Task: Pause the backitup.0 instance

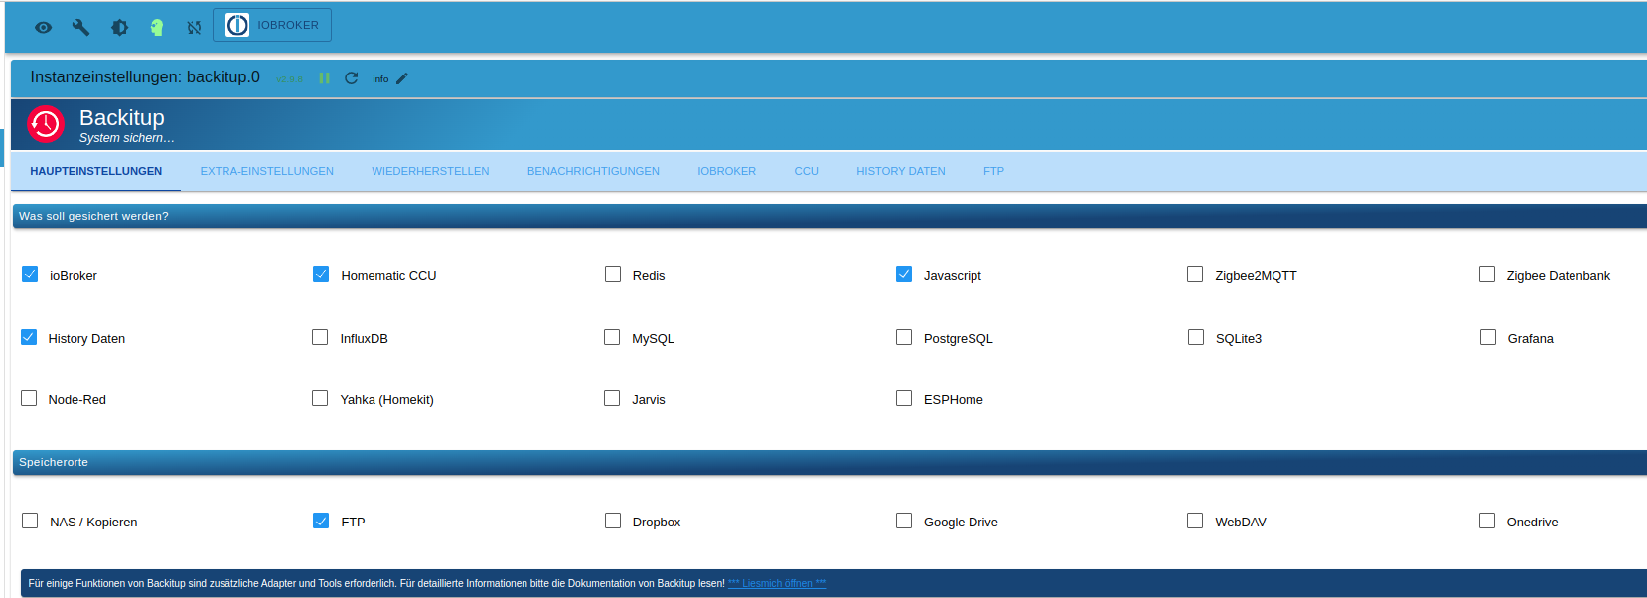Action: (x=324, y=78)
